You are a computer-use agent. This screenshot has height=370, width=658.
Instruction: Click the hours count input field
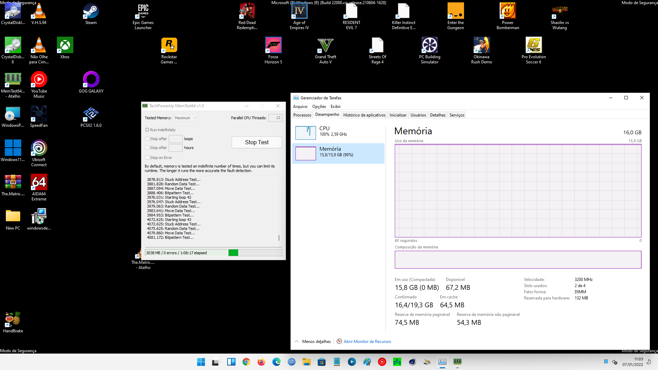pos(175,148)
